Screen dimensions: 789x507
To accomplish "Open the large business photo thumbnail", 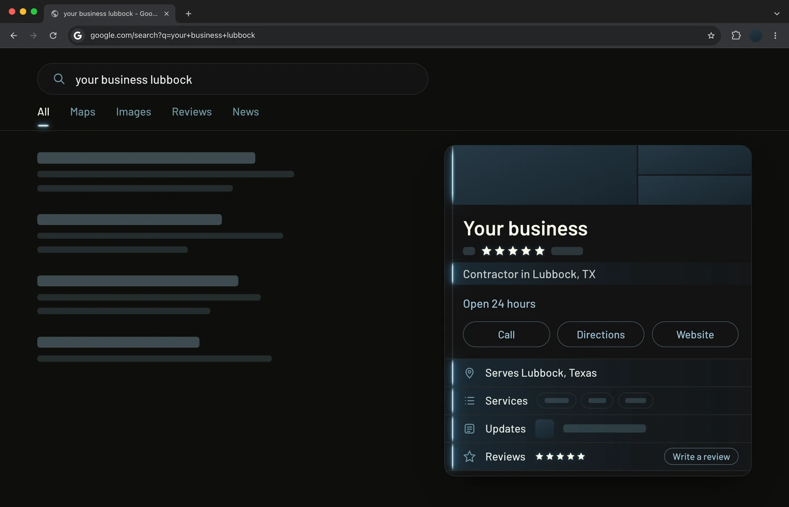I will coord(545,175).
